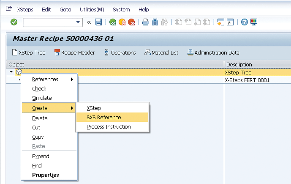The width and height of the screenshot is (291, 184).
Task: Click the red Cancel icon in toolbar
Action: [x=131, y=22]
